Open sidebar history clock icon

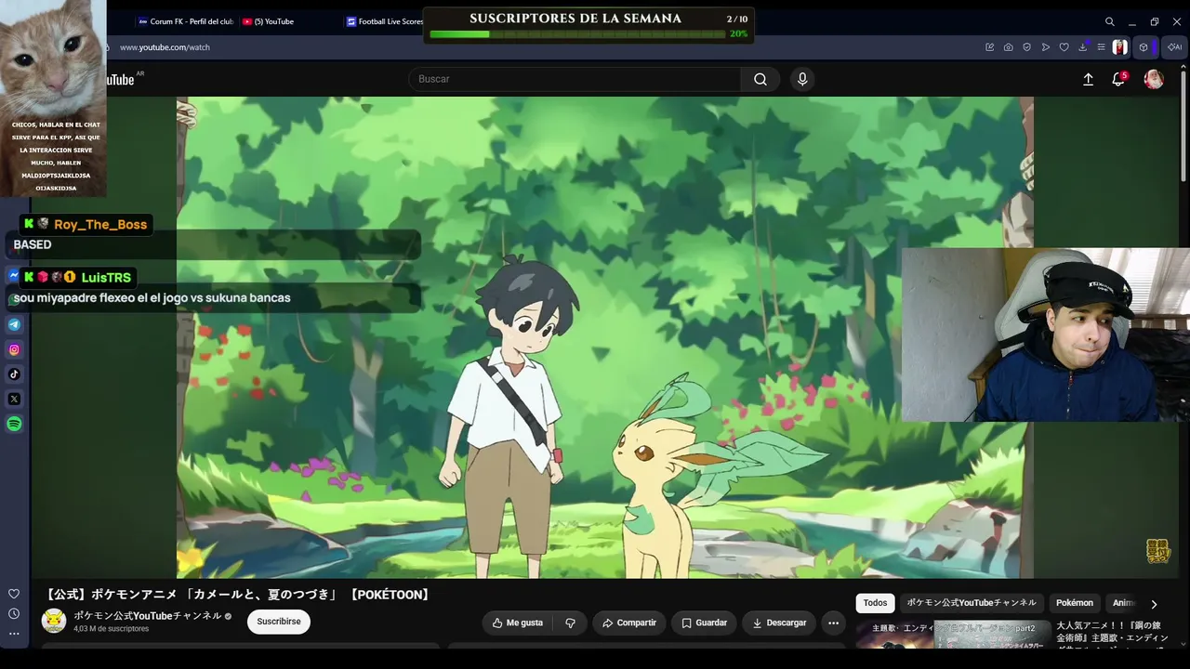[x=14, y=613]
